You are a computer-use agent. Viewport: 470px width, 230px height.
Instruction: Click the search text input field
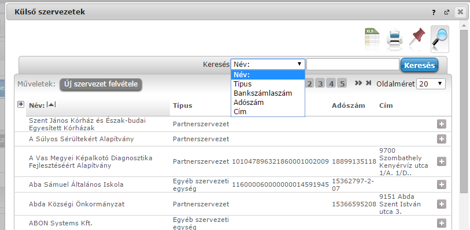353,64
